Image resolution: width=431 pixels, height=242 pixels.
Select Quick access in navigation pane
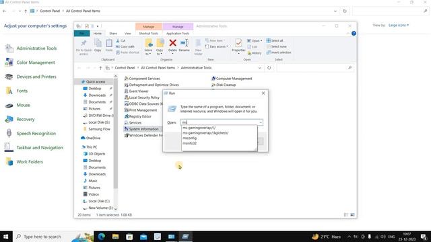click(93, 82)
